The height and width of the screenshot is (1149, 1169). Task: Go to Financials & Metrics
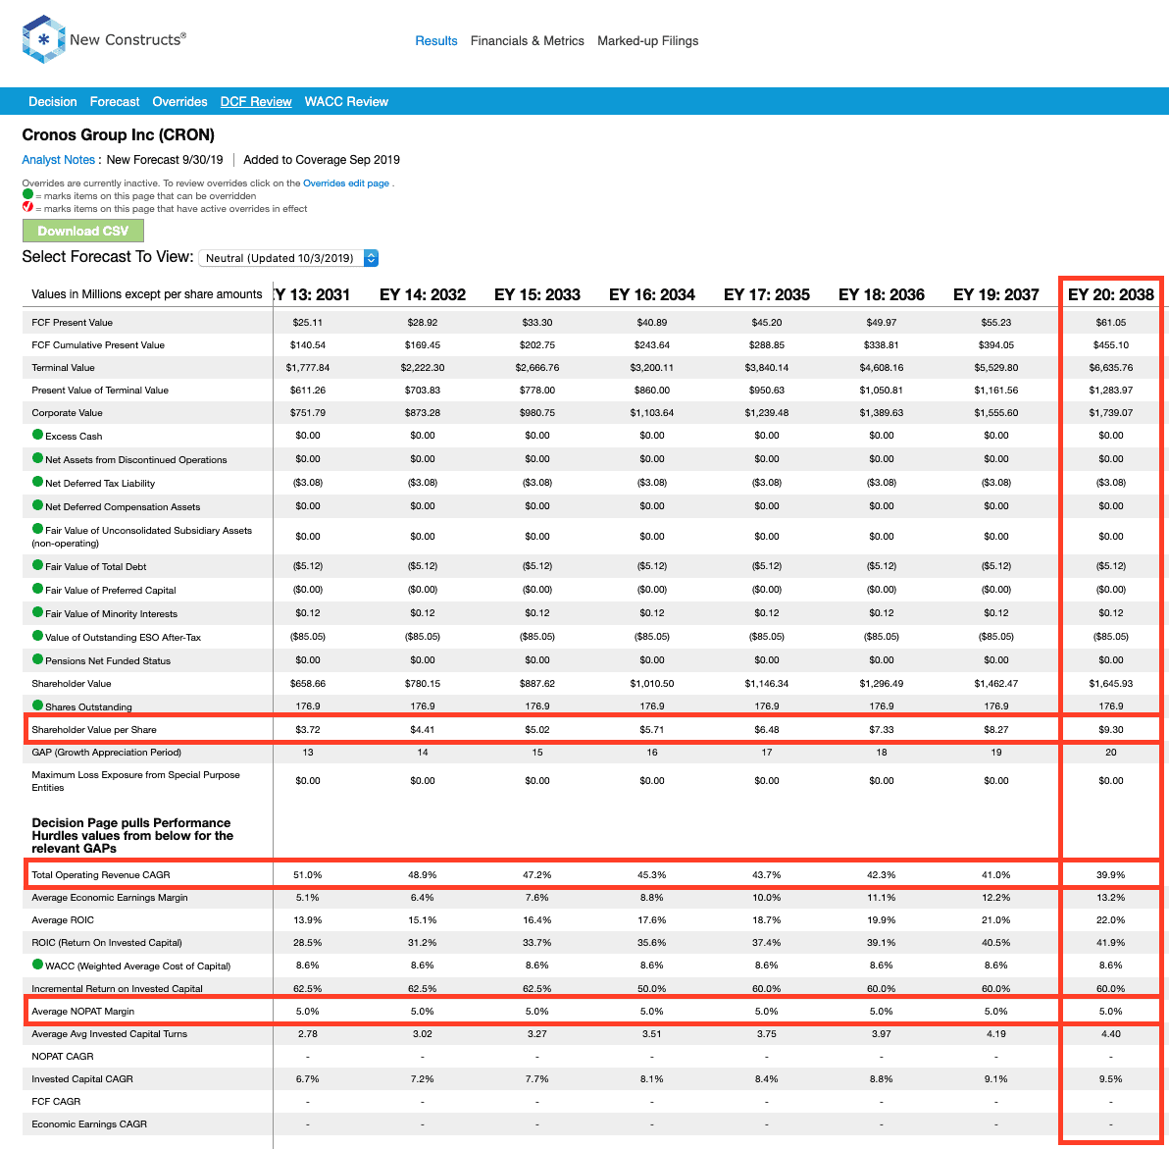527,41
